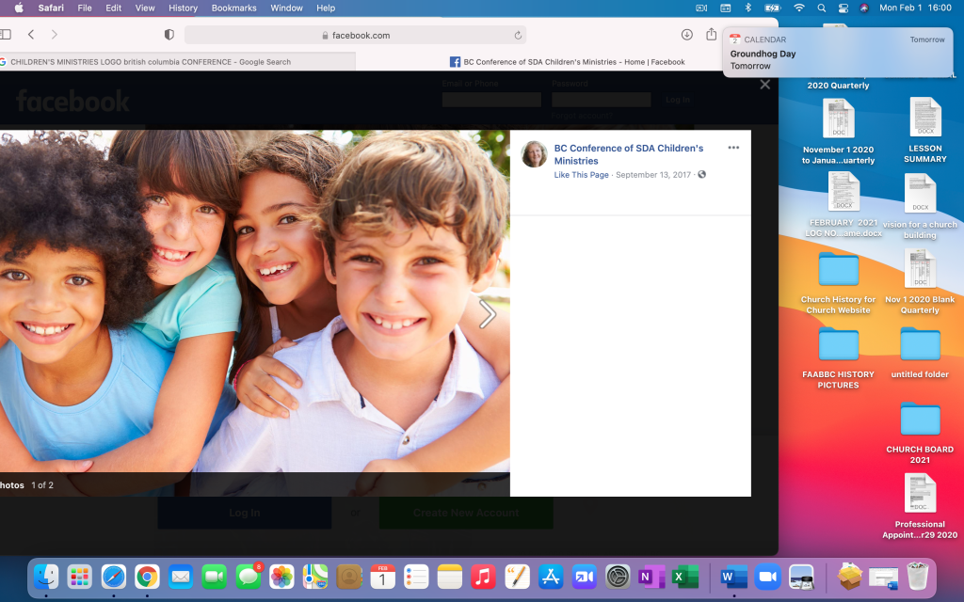Open Calendar app in the dock
Image resolution: width=964 pixels, height=602 pixels.
382,577
